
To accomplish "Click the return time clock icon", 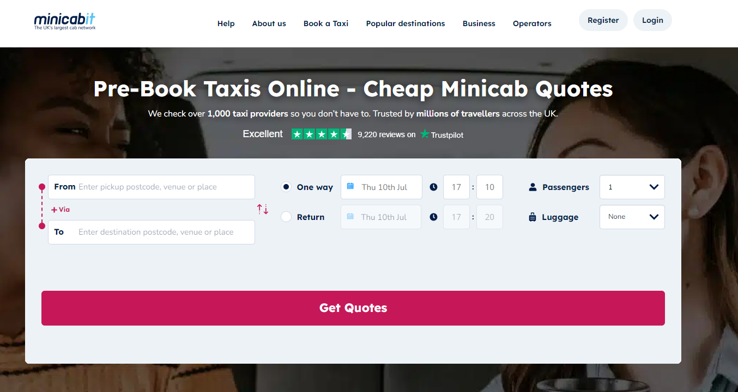I will coord(433,217).
